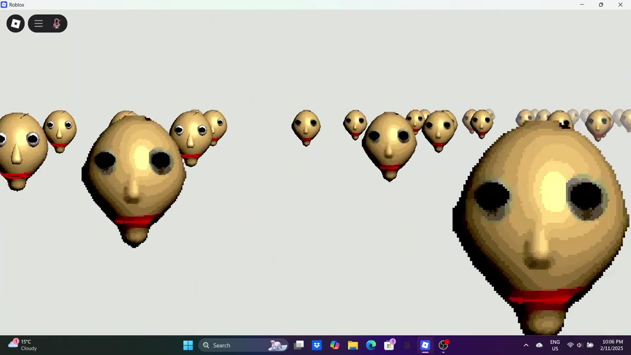
Task: Open Dropbox from the taskbar
Action: click(x=316, y=345)
